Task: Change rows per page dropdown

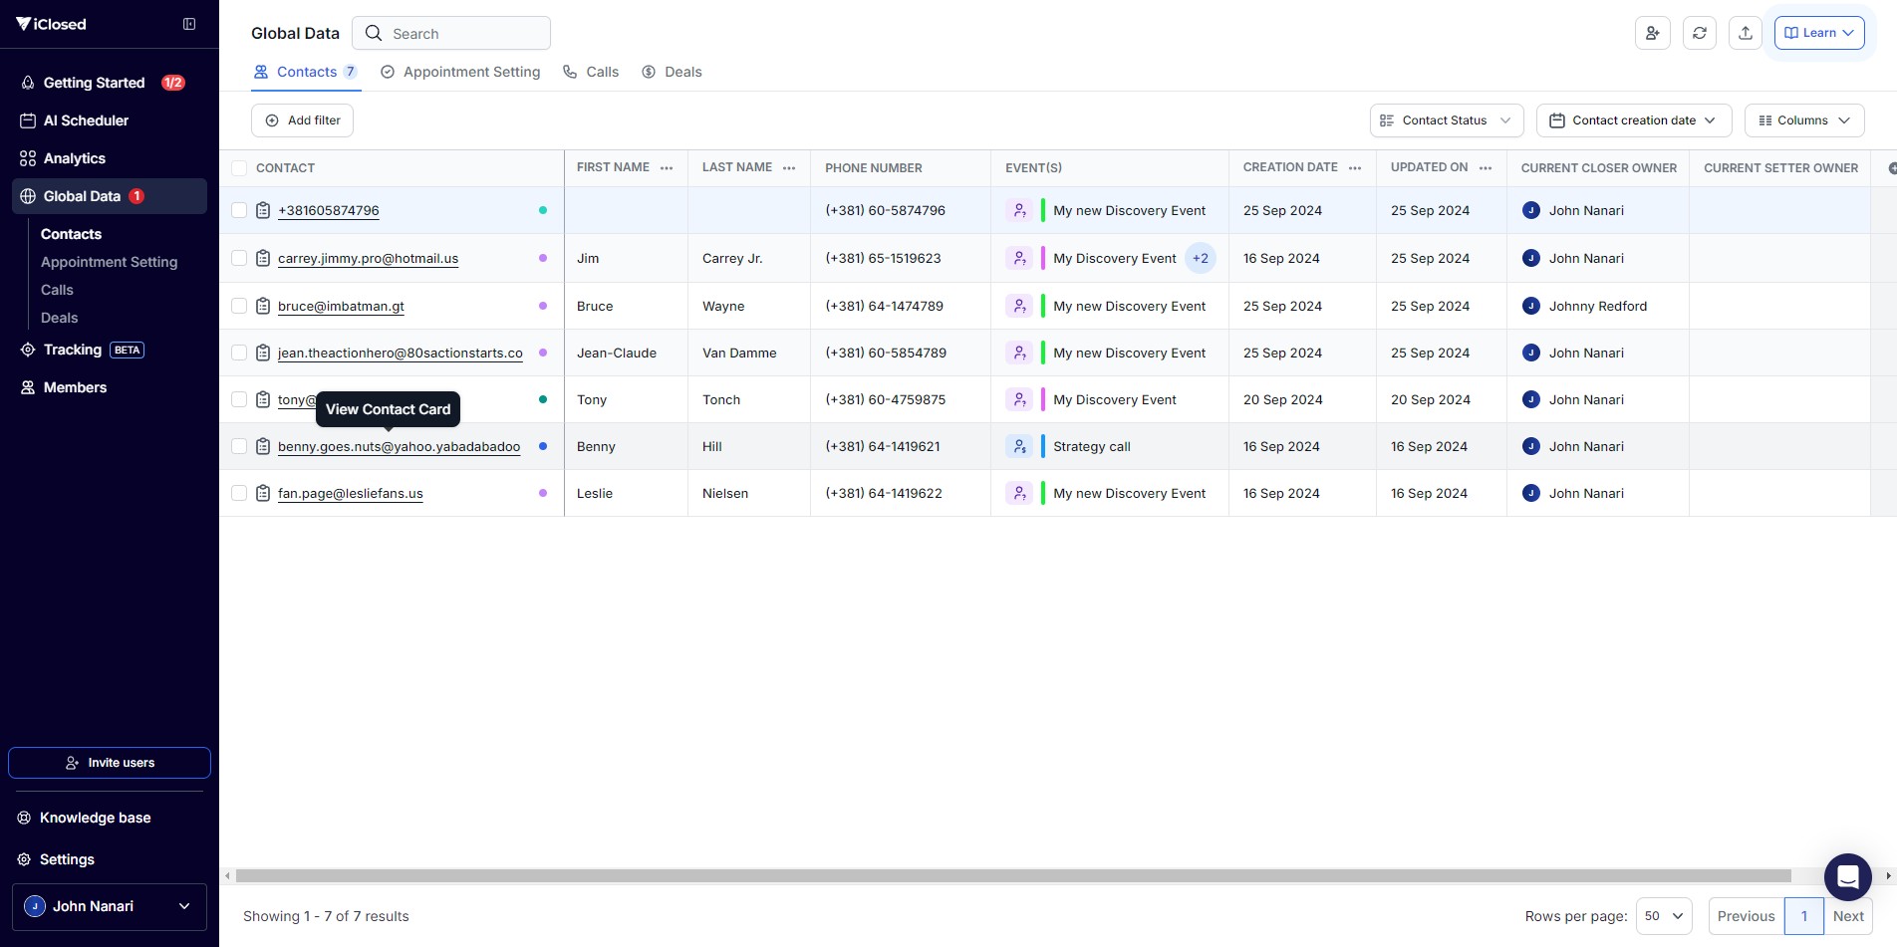Action: 1663,916
